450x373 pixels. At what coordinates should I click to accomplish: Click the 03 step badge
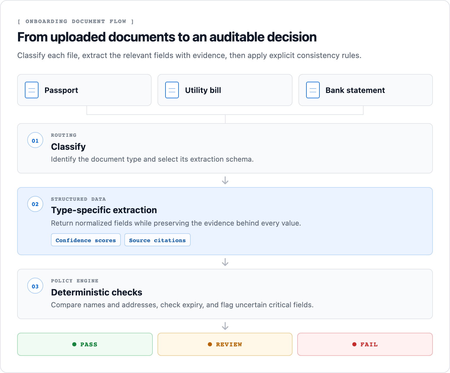click(35, 286)
